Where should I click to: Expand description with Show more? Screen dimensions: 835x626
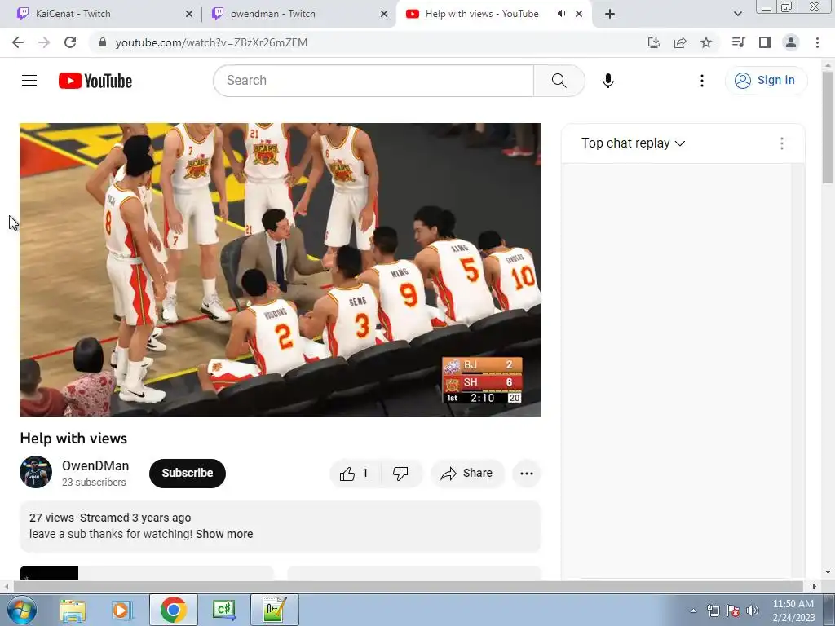[x=224, y=534]
